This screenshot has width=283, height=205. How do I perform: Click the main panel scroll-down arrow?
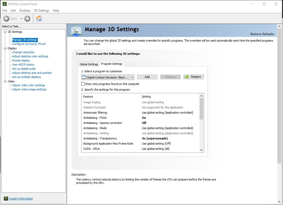(279, 202)
